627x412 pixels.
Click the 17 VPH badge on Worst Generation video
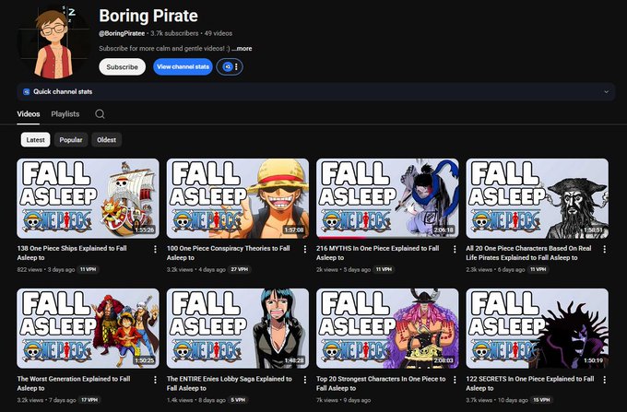(89, 400)
